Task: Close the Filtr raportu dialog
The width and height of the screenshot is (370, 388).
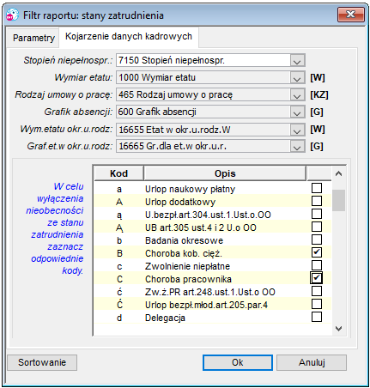Action: [x=351, y=15]
